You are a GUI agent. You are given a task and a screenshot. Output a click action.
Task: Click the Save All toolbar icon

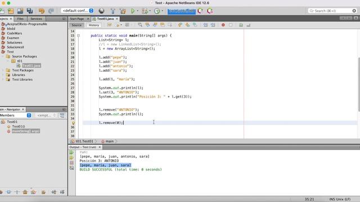click(30, 11)
